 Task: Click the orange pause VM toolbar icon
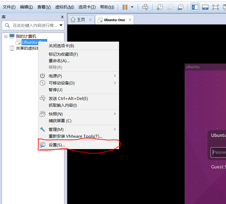[125, 7]
